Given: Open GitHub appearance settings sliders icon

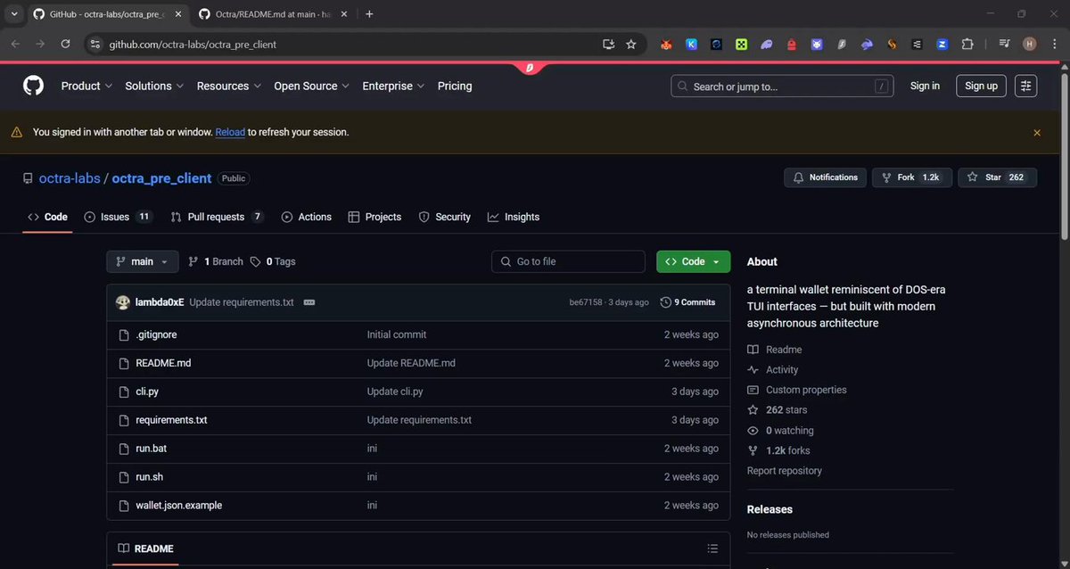Looking at the screenshot, I should (1026, 86).
